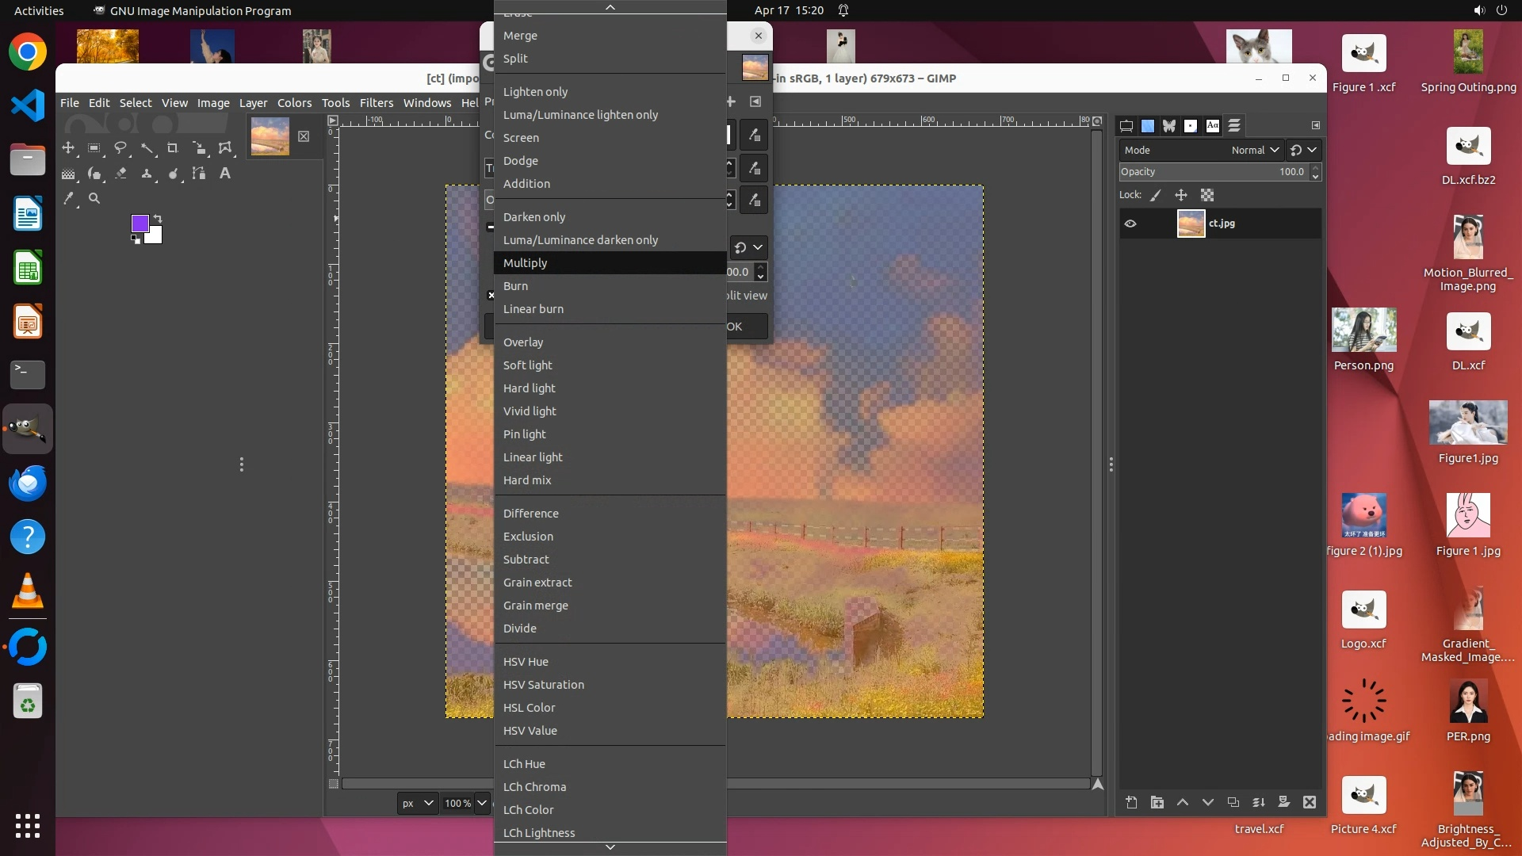Open the px units dropdown

pos(417,803)
